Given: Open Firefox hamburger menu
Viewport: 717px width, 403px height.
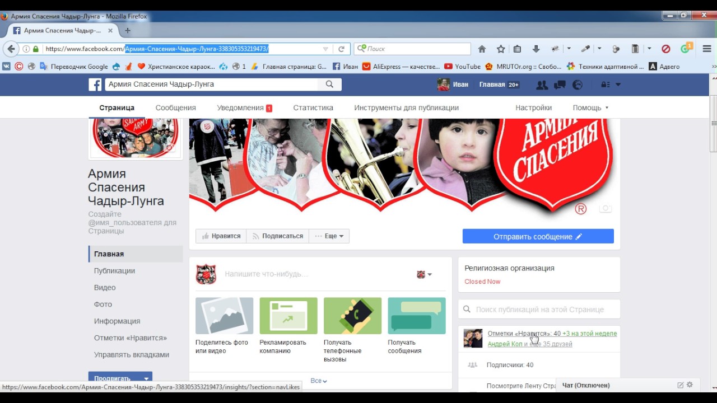Looking at the screenshot, I should click(706, 49).
